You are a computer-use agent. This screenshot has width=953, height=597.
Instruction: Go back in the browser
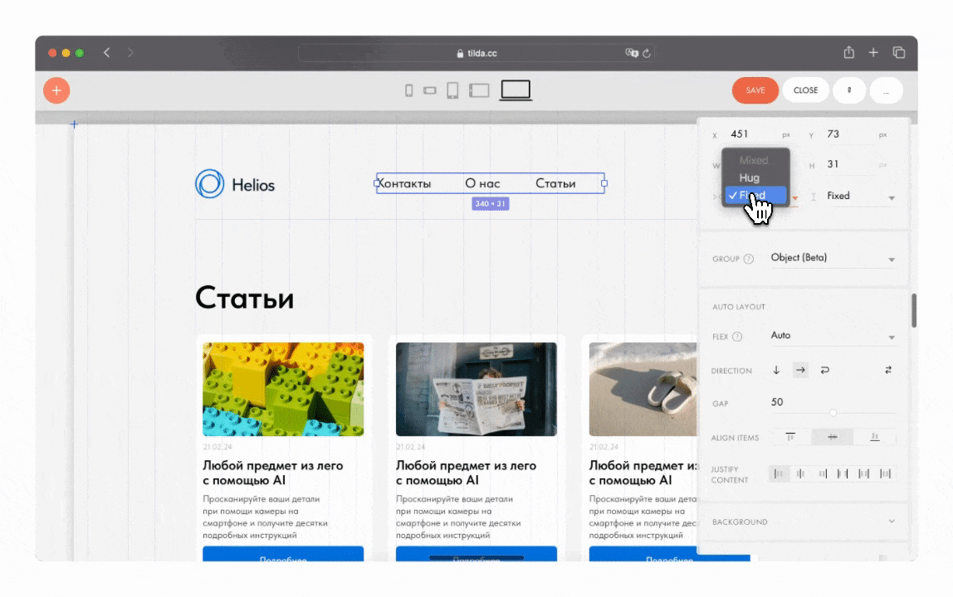click(106, 53)
